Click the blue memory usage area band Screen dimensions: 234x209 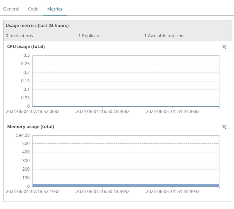coord(126,185)
